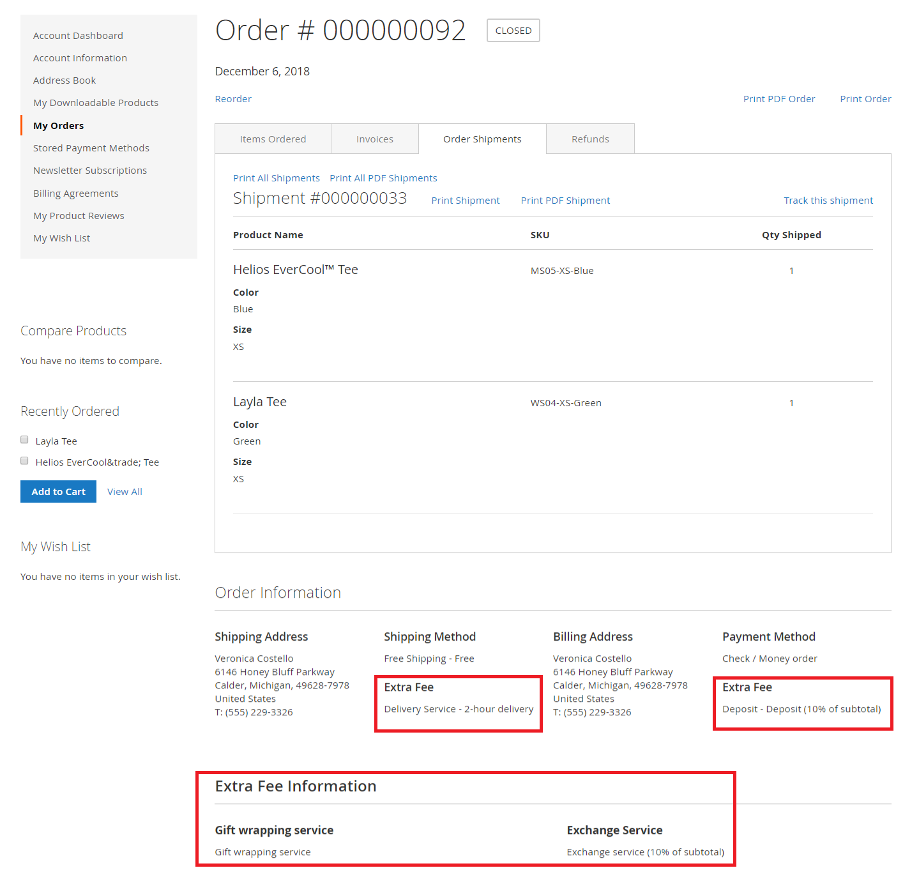Viewport: 919px width, 875px height.
Task: Open Address Book from sidebar
Action: point(65,80)
